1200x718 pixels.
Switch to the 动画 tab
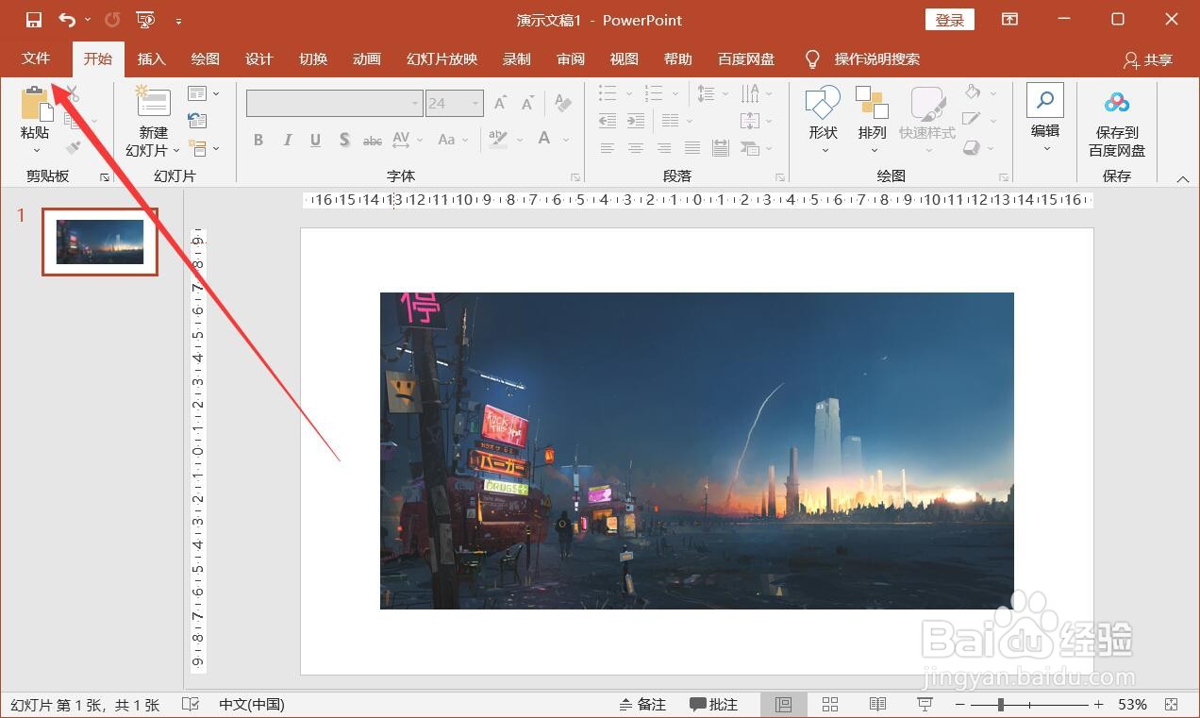point(366,58)
